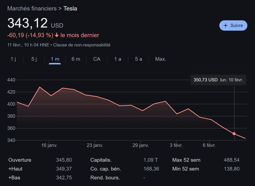Open the Marchés financiers breadcrumb link
The image size is (255, 186).
point(32,8)
